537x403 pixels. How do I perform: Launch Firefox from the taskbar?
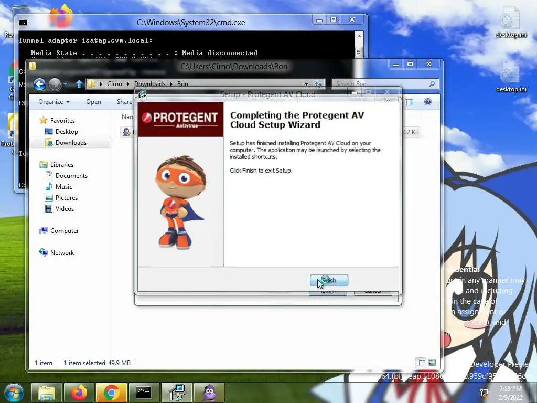click(79, 393)
